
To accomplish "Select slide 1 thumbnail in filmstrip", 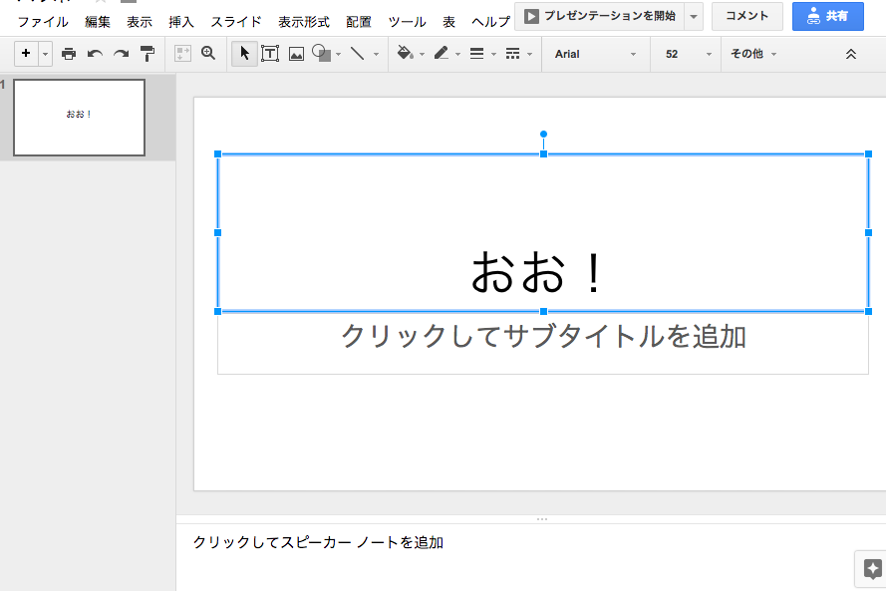I will tap(79, 118).
